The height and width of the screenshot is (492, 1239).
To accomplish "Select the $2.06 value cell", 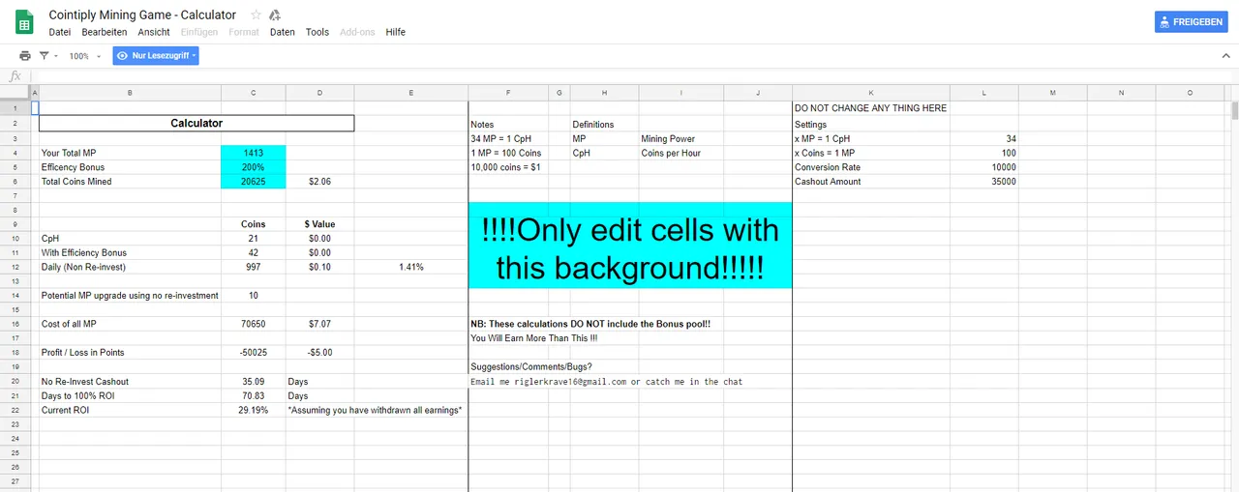I will (319, 182).
